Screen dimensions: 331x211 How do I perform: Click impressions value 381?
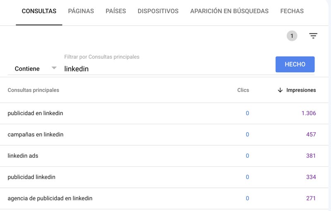point(311,156)
